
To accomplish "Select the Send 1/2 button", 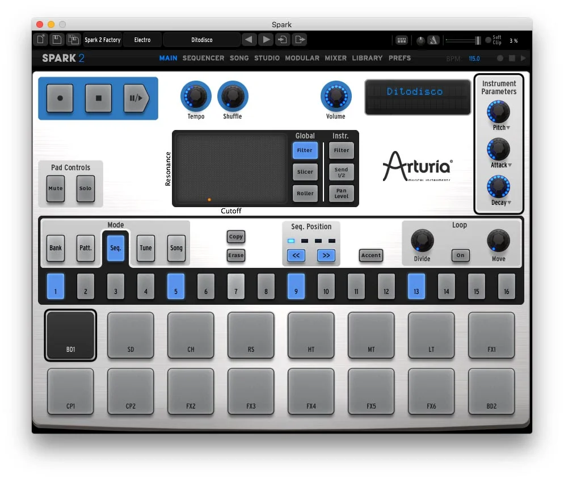I will tap(342, 172).
